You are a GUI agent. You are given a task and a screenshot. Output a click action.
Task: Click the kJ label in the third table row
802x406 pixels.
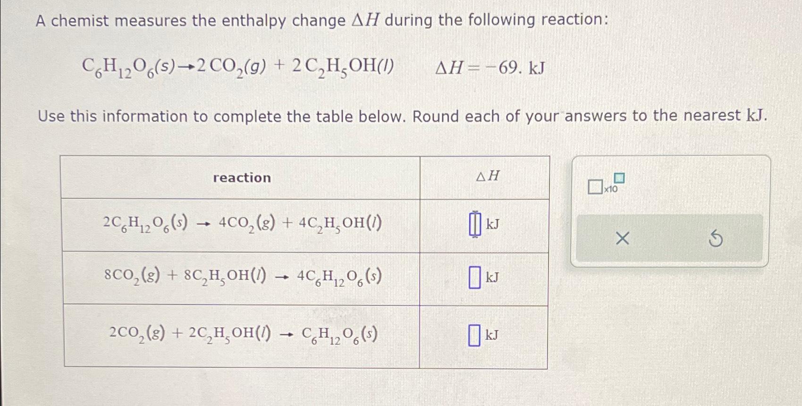tap(493, 335)
